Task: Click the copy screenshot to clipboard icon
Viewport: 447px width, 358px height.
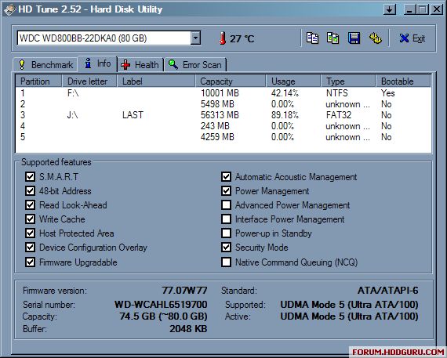Action: 333,38
